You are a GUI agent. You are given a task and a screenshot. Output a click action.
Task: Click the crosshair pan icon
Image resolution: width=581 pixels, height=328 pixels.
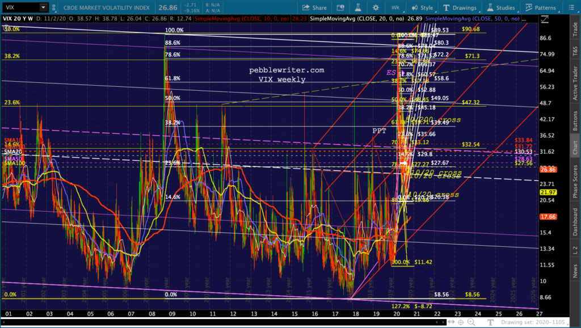click(x=461, y=322)
